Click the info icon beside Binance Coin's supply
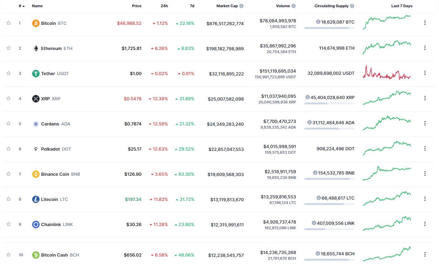 [x=315, y=173]
